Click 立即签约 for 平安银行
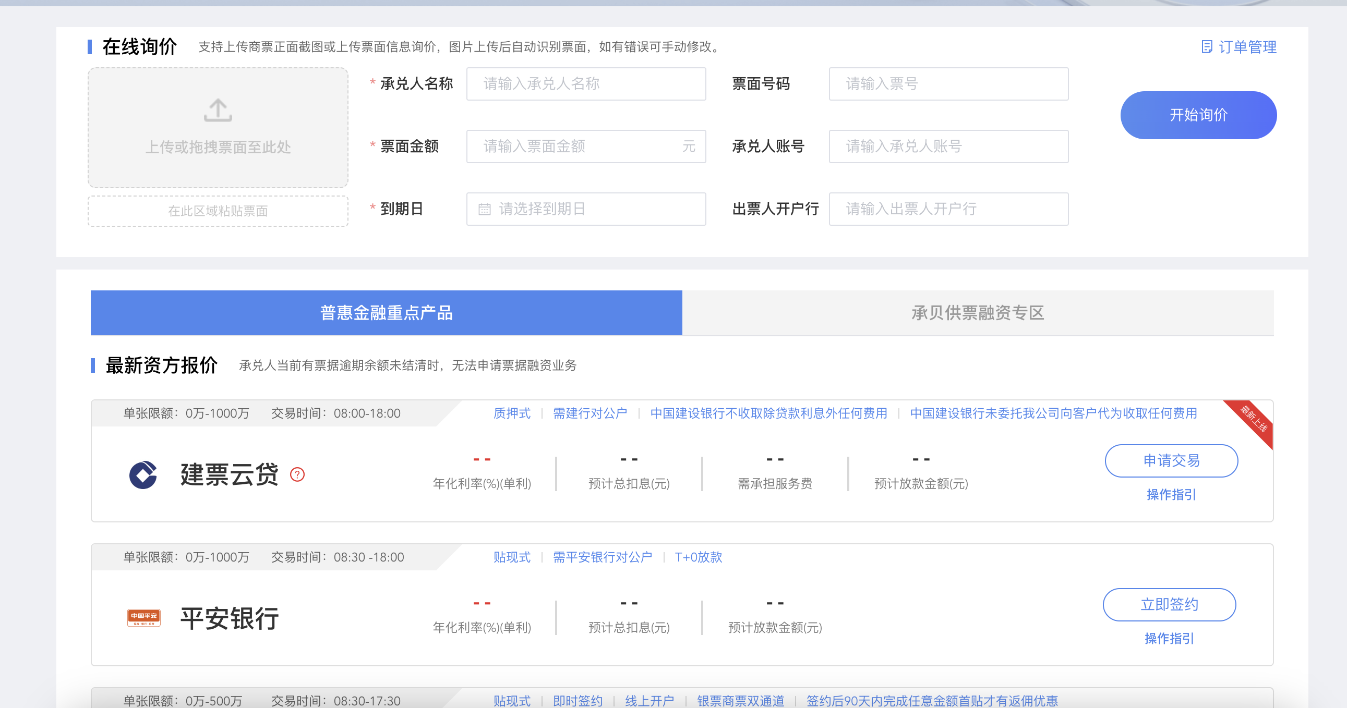The width and height of the screenshot is (1347, 708). (1169, 605)
